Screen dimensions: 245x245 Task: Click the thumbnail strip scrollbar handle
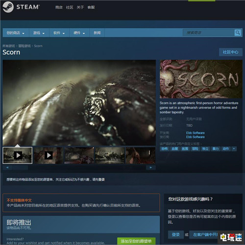21,168
